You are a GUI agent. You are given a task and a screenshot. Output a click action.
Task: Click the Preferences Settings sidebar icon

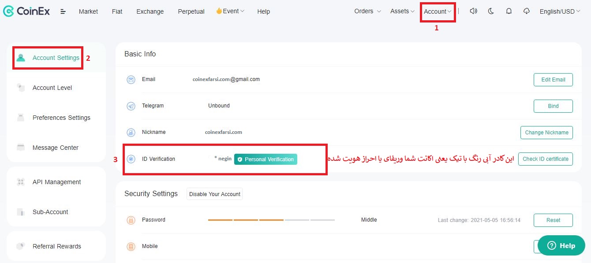21,118
